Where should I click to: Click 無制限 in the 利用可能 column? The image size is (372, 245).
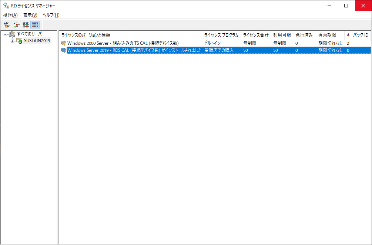(280, 43)
